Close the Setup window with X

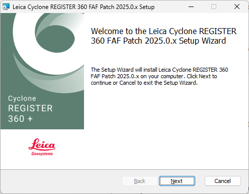click(237, 7)
